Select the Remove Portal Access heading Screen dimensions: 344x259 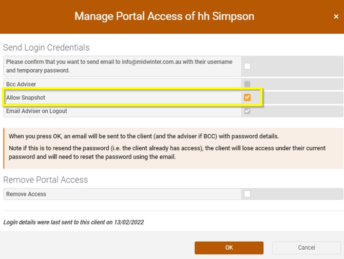pos(46,180)
